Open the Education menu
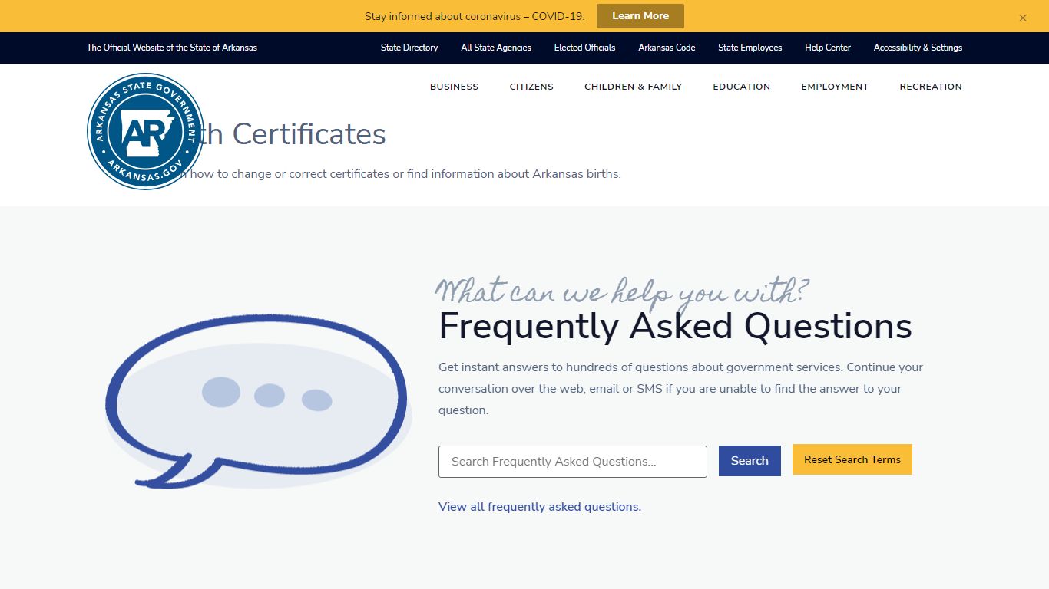This screenshot has height=589, width=1049. click(x=742, y=87)
